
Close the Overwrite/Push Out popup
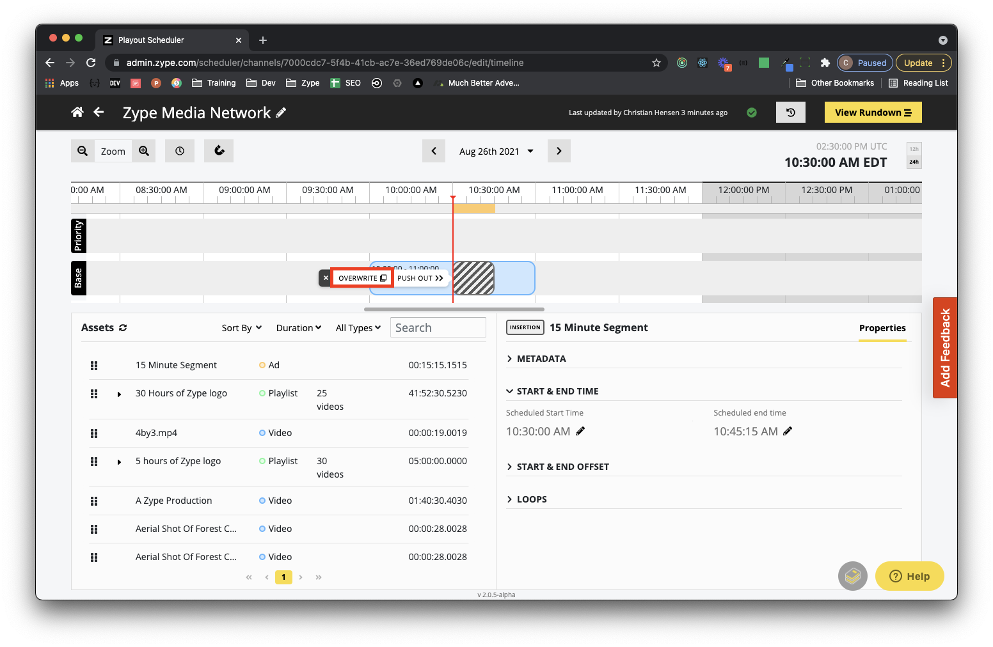326,278
